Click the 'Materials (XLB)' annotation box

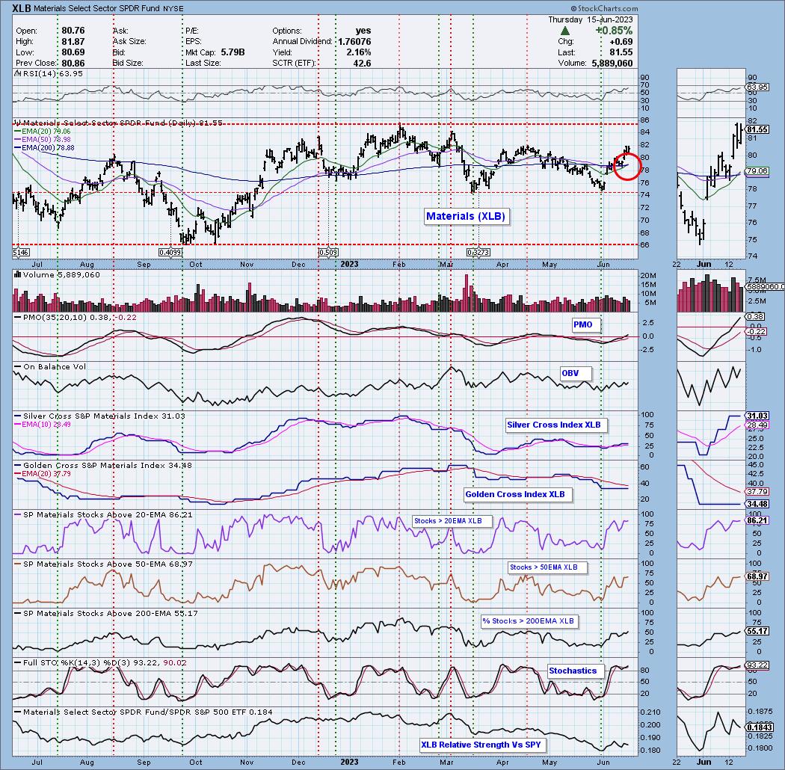coord(466,216)
